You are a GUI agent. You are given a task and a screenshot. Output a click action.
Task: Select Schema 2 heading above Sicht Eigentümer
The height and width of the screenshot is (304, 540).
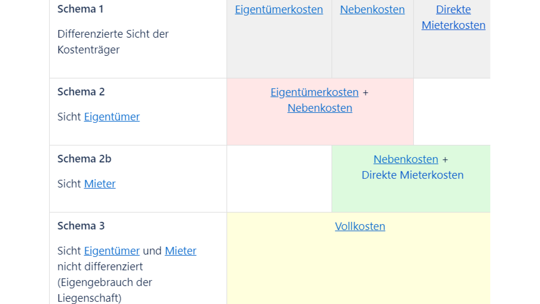(x=81, y=92)
